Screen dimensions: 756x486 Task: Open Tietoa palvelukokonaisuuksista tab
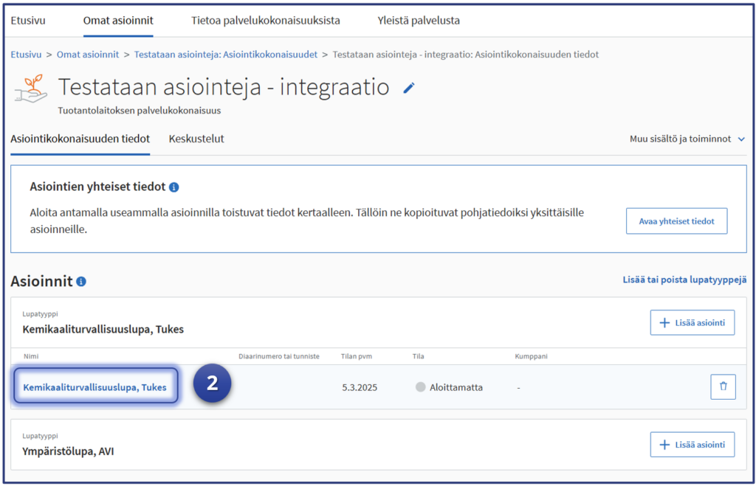(265, 21)
